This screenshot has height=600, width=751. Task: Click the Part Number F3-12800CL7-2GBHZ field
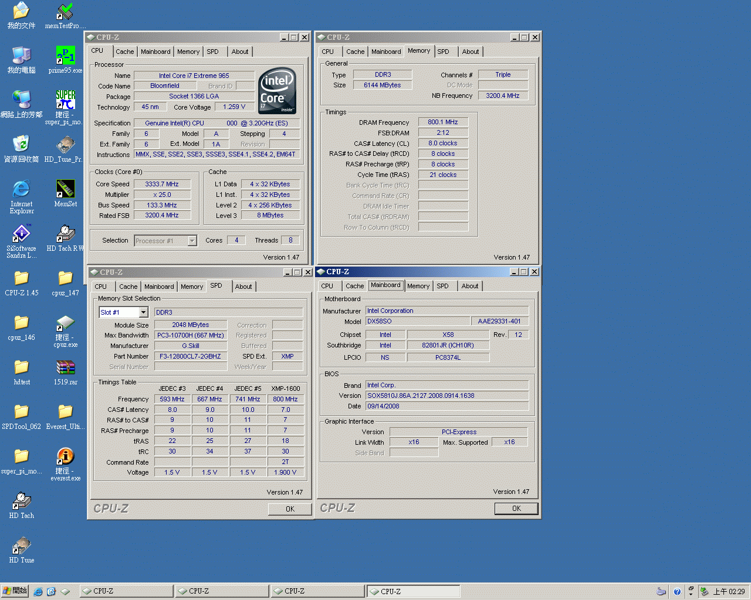click(191, 356)
